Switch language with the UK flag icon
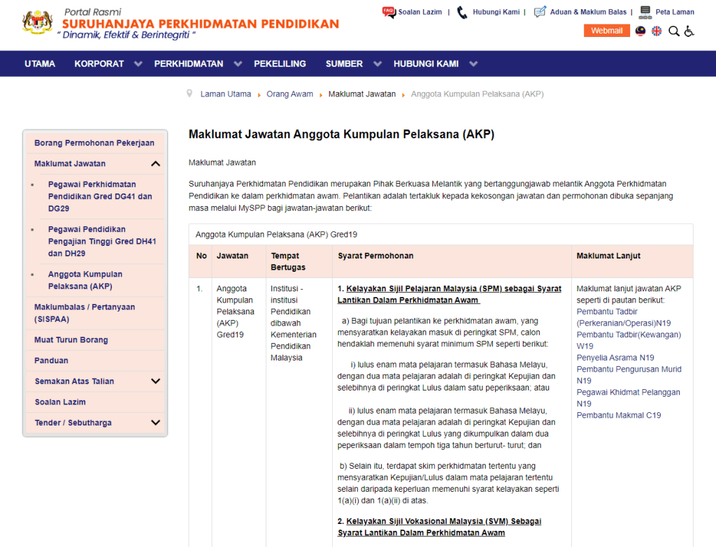 click(x=657, y=31)
